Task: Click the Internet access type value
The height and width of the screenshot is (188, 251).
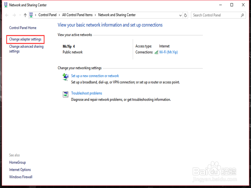Action: pyautogui.click(x=164, y=46)
